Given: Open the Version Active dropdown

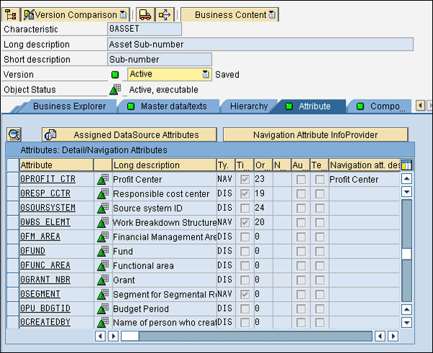Looking at the screenshot, I should pos(206,74).
